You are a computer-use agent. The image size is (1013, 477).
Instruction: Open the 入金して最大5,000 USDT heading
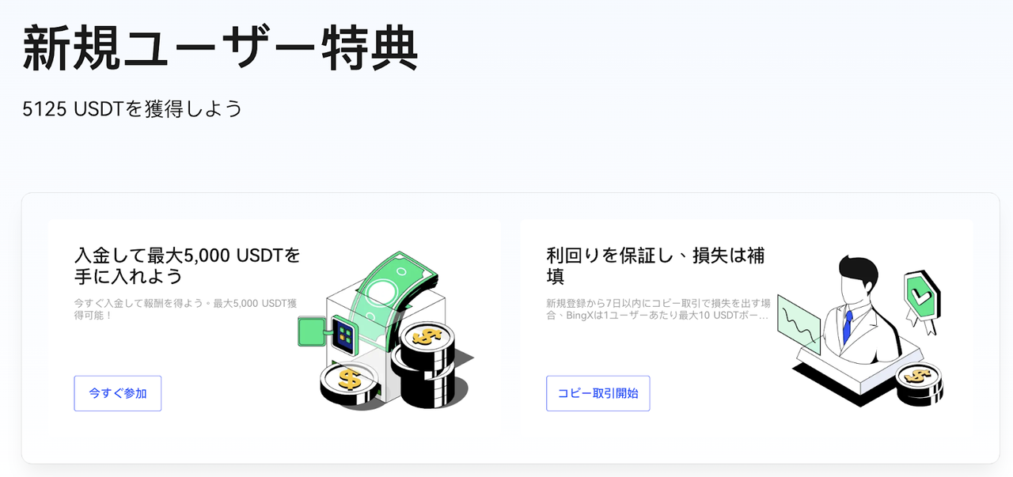coord(188,266)
